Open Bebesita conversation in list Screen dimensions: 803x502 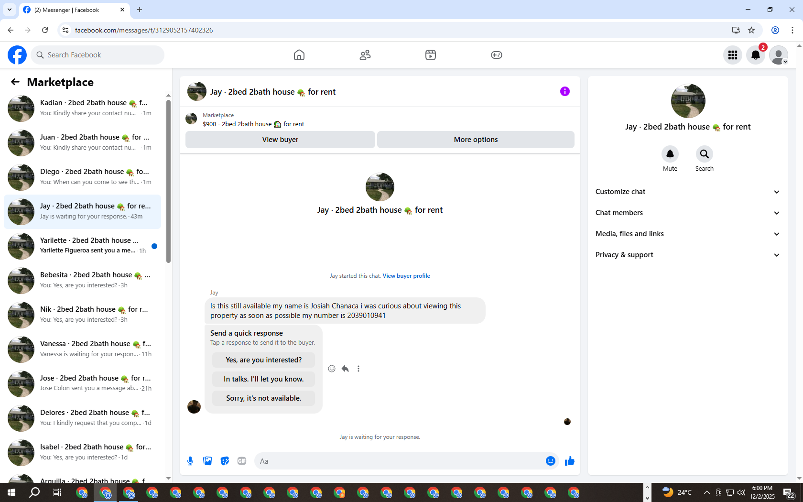(83, 280)
